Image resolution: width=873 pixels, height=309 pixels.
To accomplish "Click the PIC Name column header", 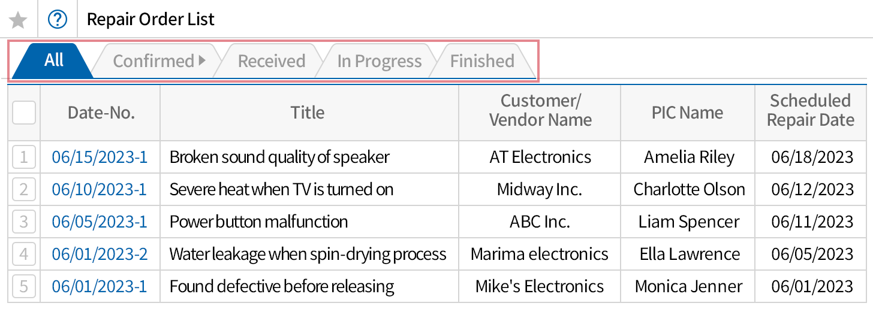I will tap(687, 113).
